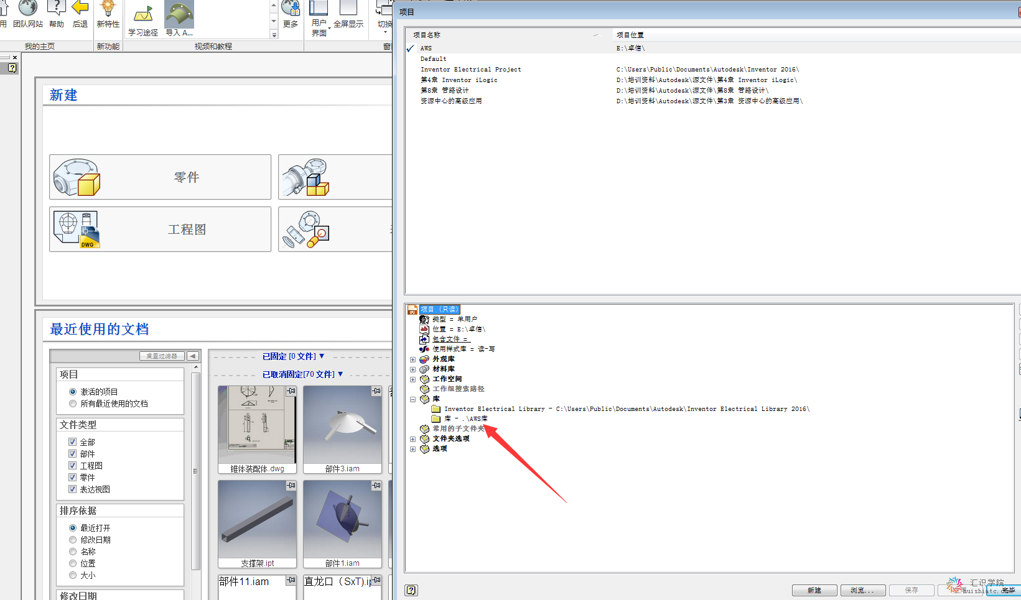
Task: Collapse the filter panel arrow button
Action: coord(193,356)
